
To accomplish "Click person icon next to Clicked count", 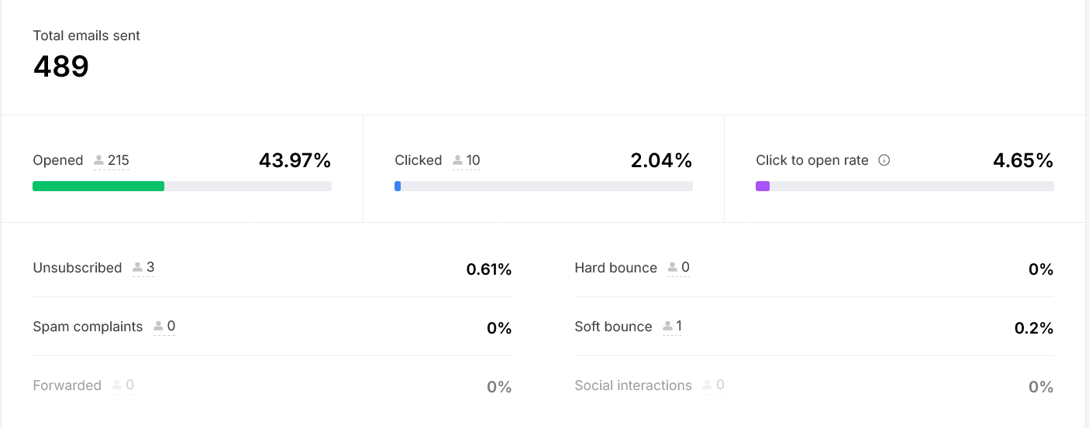I will [x=457, y=161].
